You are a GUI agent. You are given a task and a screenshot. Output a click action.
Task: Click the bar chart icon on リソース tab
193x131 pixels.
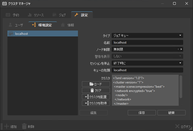30,15
